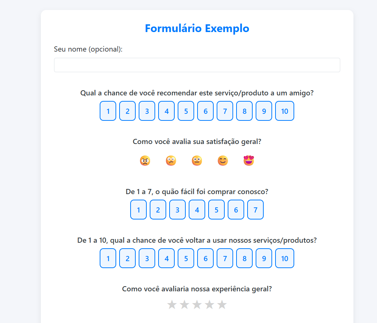This screenshot has height=323, width=377.
Task: Click the fourth star rating
Action: click(209, 305)
